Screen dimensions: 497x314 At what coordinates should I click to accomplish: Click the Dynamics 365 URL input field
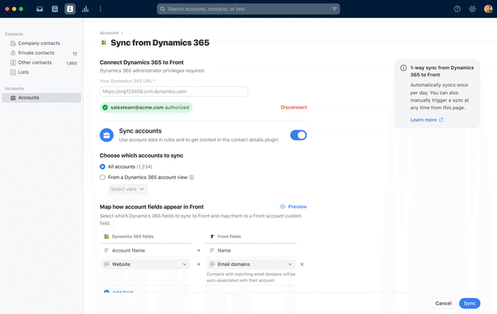[174, 91]
